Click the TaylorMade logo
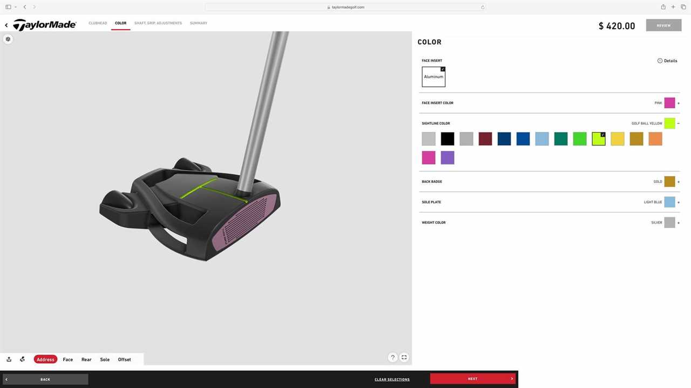 pyautogui.click(x=45, y=25)
